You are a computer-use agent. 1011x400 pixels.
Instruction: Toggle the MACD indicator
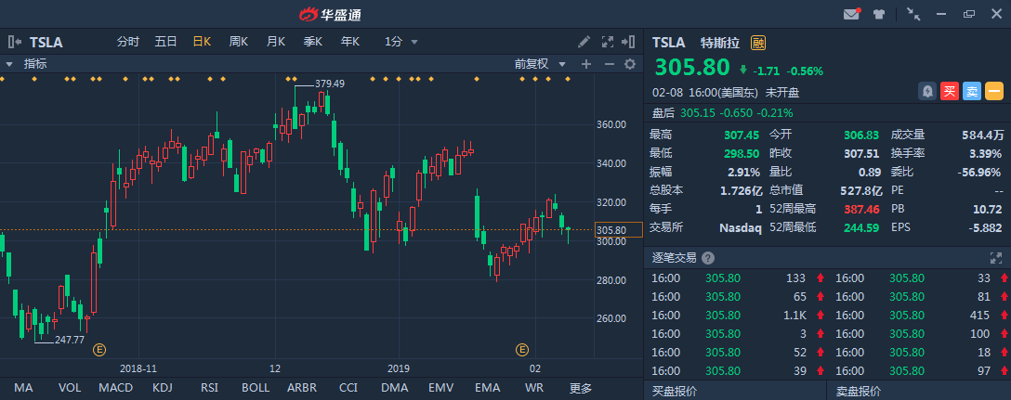(115, 388)
